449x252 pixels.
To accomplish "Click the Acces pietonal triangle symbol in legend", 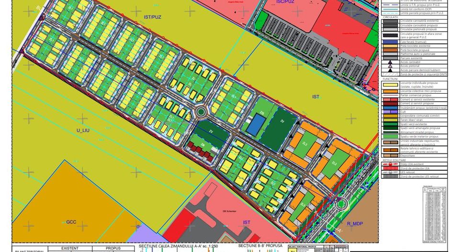I will coord(390,66).
